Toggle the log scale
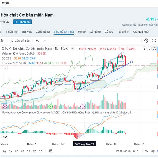 point(152,151)
